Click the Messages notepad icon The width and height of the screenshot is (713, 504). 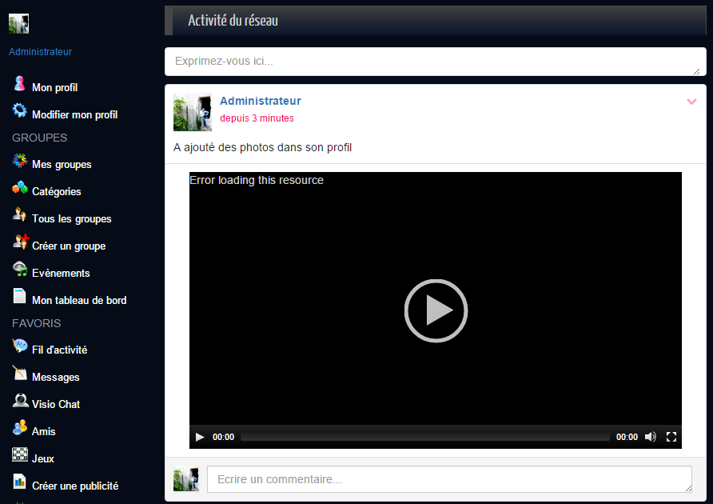(19, 373)
